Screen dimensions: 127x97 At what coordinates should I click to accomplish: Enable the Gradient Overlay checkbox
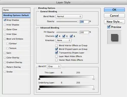5,62
